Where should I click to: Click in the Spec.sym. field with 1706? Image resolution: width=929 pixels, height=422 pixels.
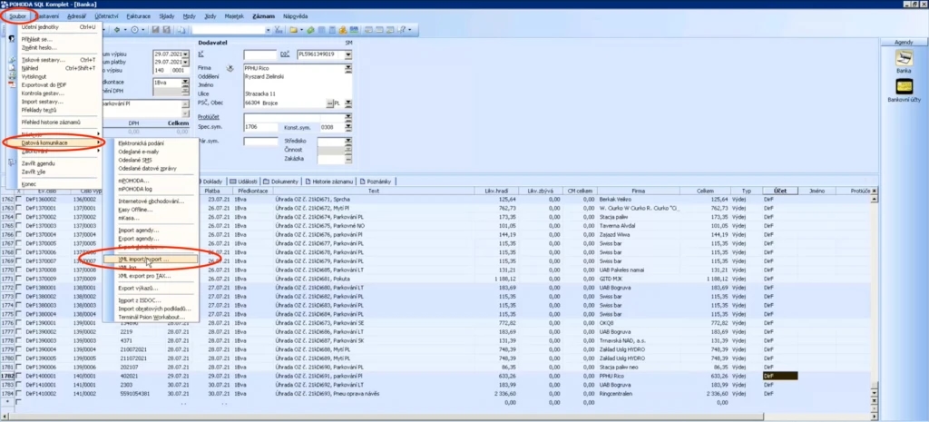click(260, 127)
